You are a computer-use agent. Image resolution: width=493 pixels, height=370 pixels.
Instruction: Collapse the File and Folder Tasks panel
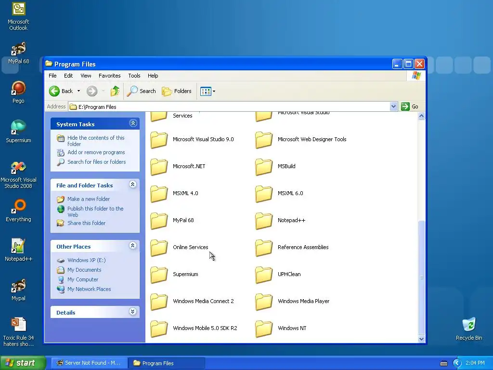[133, 185]
